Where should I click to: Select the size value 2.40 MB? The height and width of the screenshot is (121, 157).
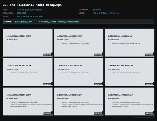coord(29,10)
